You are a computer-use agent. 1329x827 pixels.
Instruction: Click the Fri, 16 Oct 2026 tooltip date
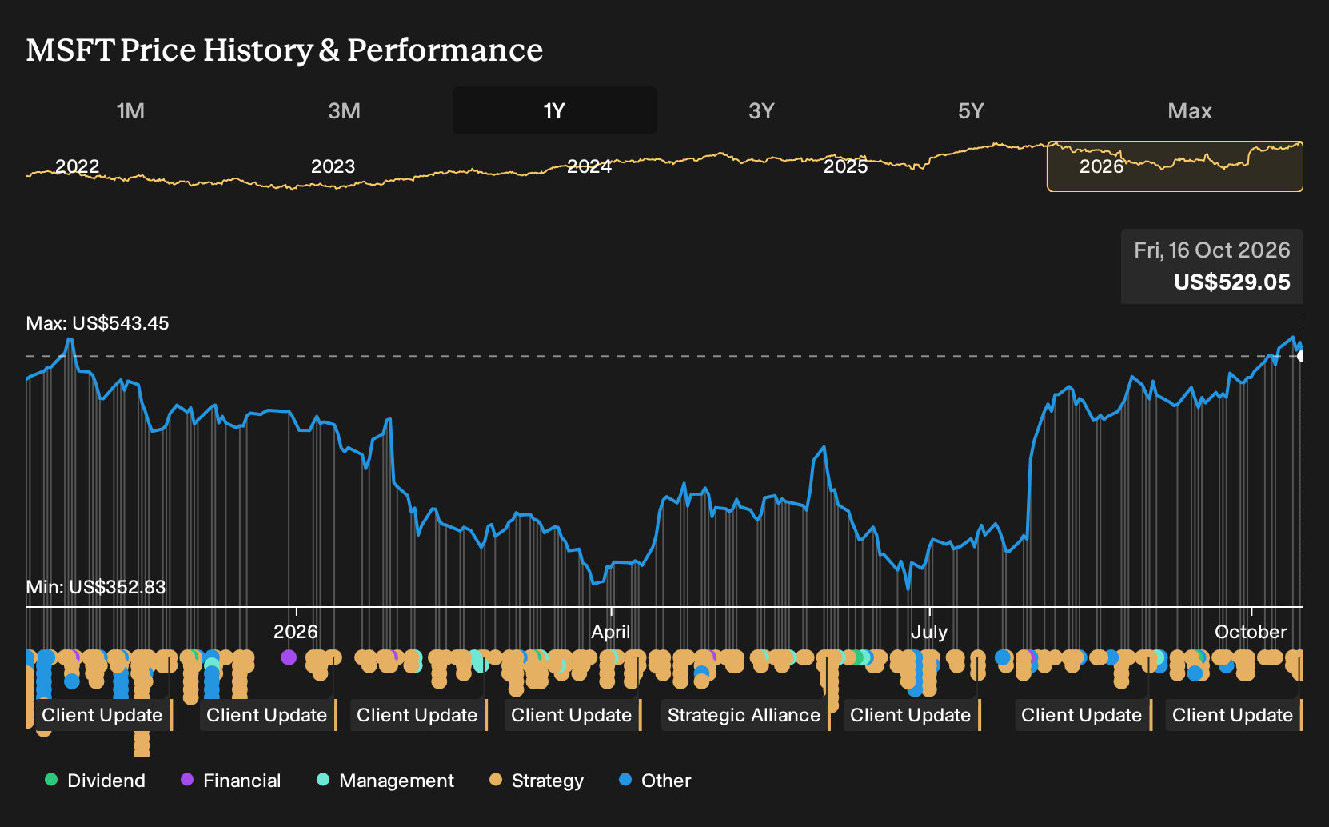pyautogui.click(x=1212, y=250)
